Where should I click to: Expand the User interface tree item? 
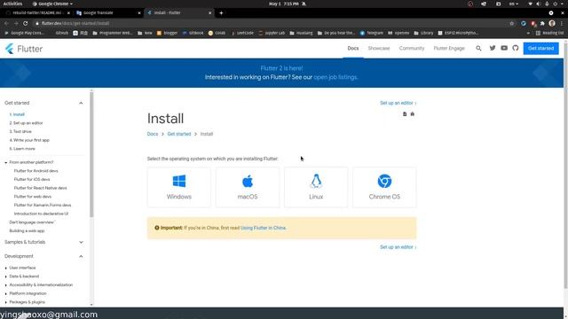click(6, 268)
